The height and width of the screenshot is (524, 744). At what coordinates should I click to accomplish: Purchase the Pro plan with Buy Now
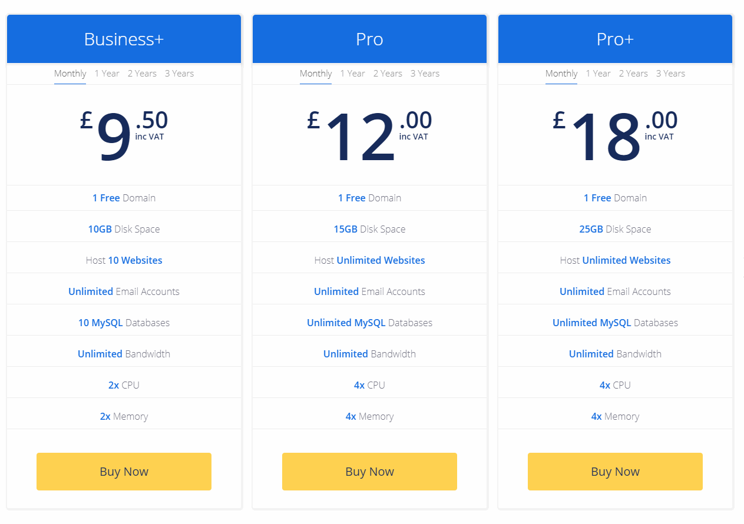tap(369, 471)
